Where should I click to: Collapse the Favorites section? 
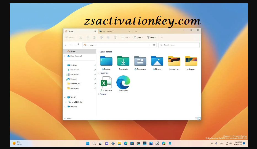pos(98,73)
